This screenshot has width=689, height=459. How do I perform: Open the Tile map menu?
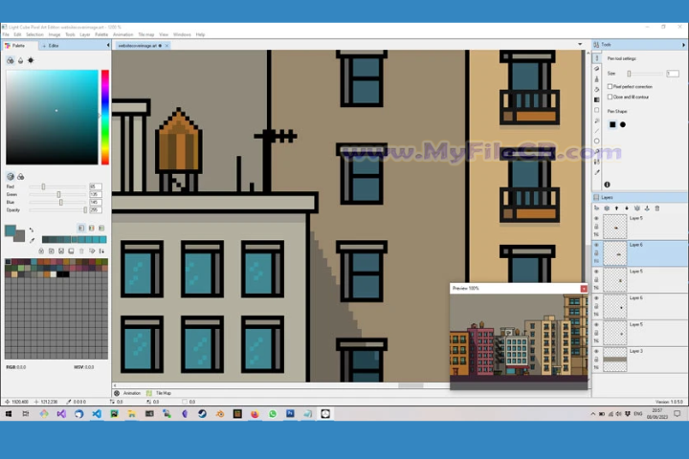coord(146,34)
